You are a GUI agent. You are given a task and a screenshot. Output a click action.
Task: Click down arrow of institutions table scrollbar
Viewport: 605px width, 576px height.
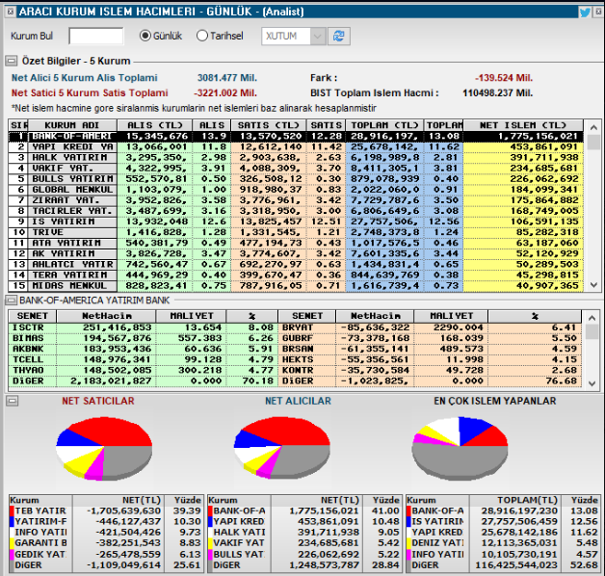pos(593,285)
